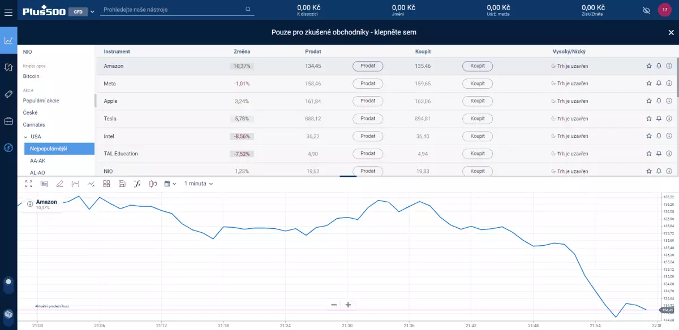Zoom in the chart with plus
Viewport: 679px width, 330px height.
coord(348,305)
